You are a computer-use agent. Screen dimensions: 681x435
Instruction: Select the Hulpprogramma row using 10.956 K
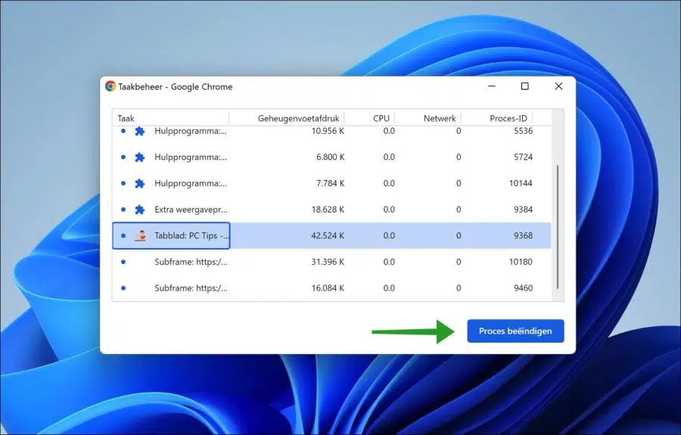[332, 131]
